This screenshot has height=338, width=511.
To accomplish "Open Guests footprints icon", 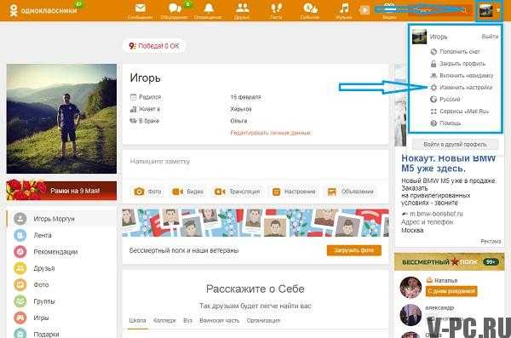I will [x=276, y=8].
